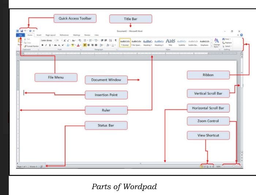Click the Replace button
This screenshot has width=256, height=195.
tap(227, 43)
